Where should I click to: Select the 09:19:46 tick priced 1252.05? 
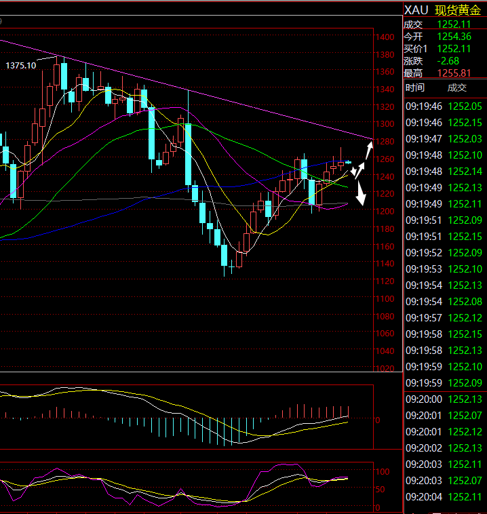pyautogui.click(x=444, y=106)
